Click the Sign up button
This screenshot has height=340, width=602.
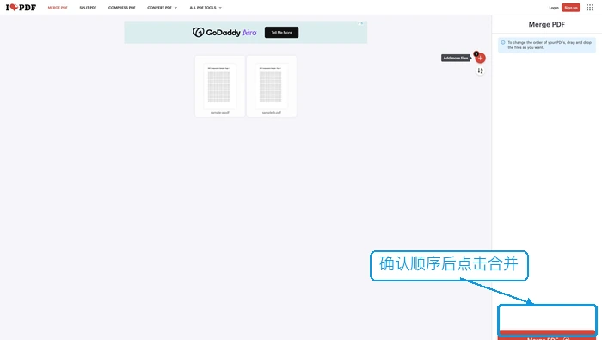tap(571, 8)
